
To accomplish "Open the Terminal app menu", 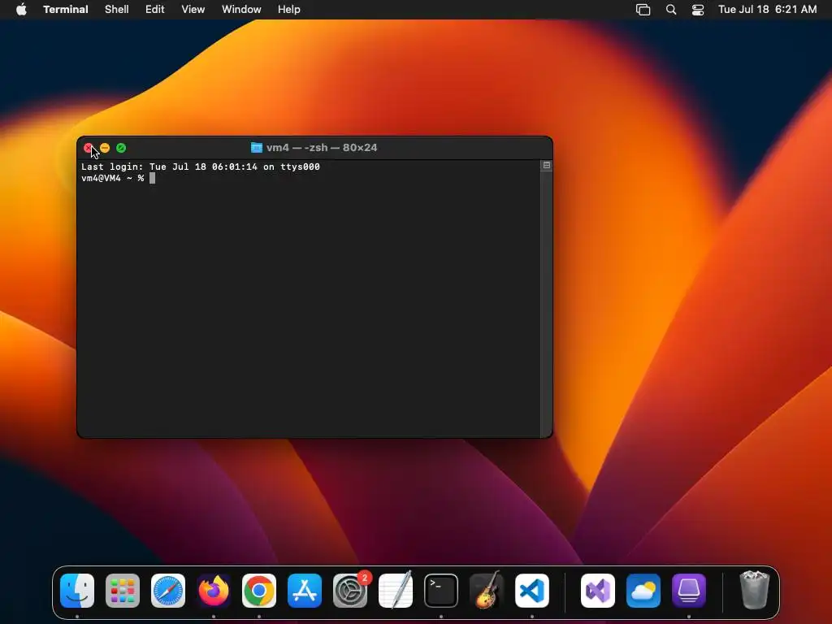I will pos(66,10).
